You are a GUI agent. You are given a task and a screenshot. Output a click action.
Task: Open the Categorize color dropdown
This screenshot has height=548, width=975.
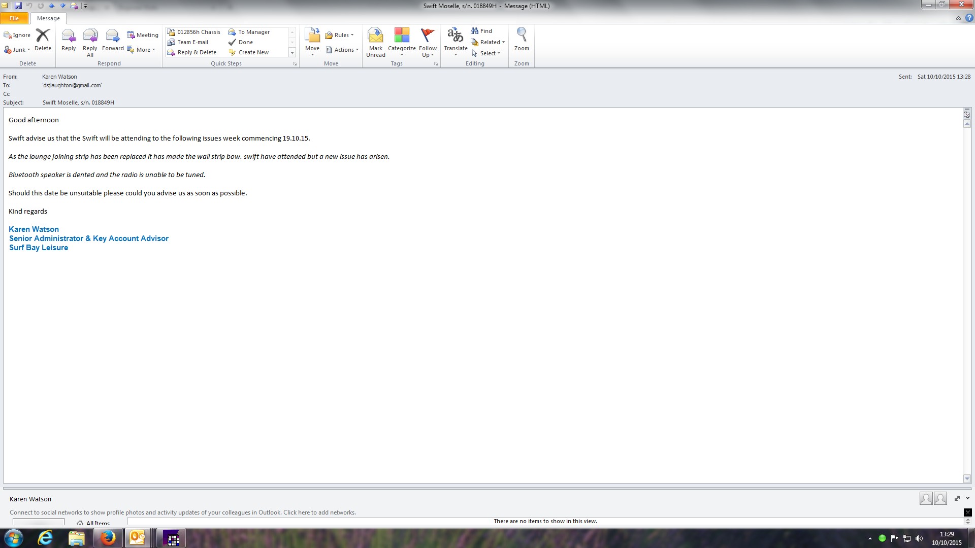coord(402,42)
